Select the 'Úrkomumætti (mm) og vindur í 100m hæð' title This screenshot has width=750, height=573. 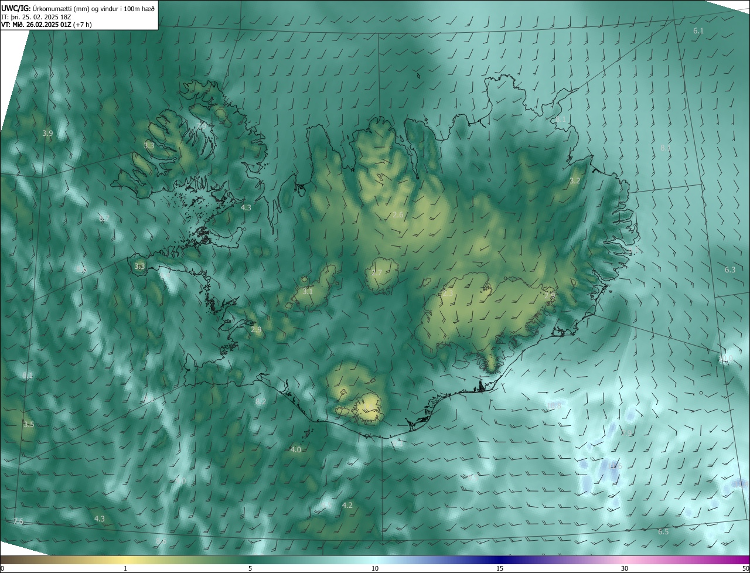(x=94, y=8)
